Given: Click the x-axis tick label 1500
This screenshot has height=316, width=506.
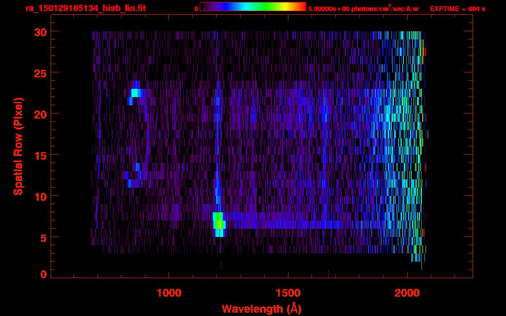Looking at the screenshot, I should pyautogui.click(x=288, y=293).
